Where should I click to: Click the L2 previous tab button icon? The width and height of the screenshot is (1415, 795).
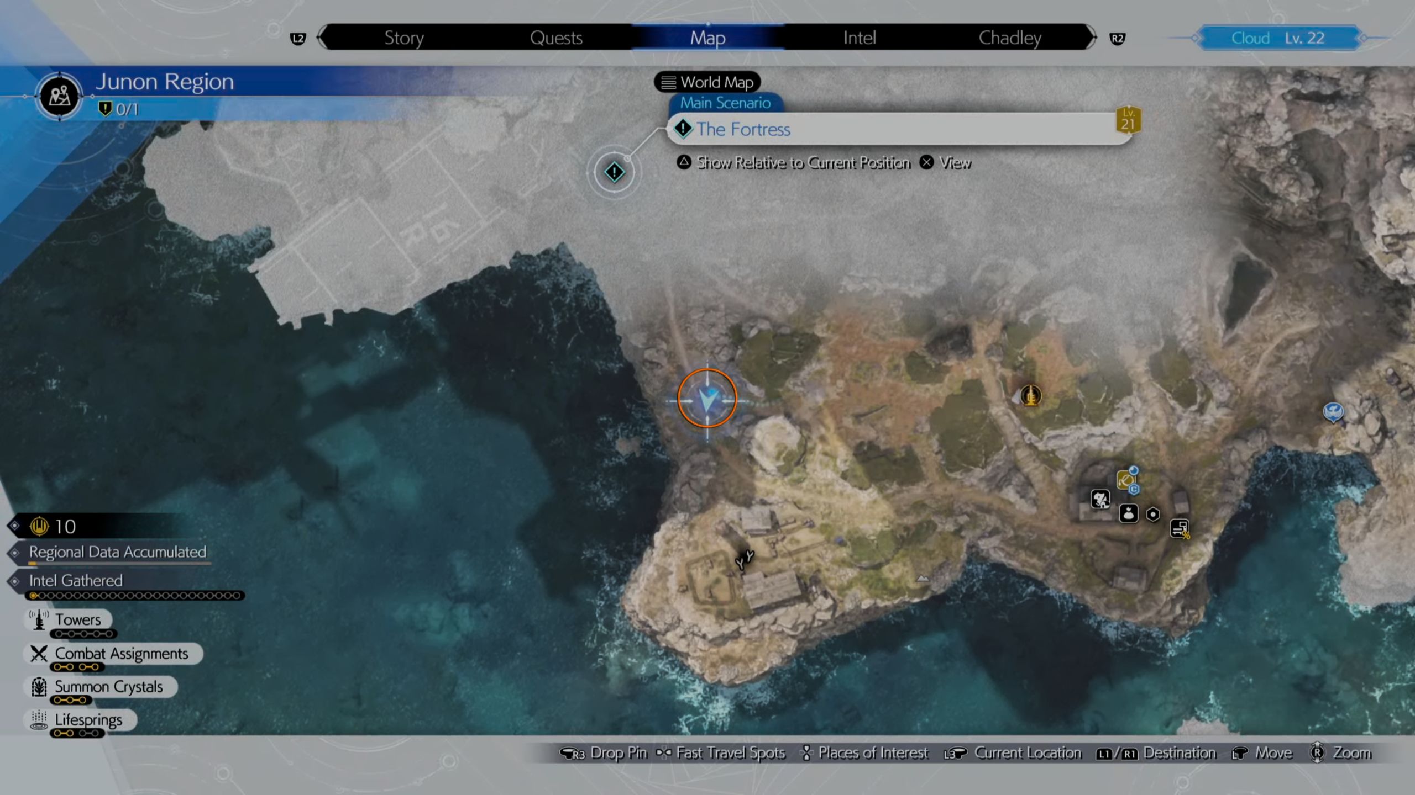tap(298, 39)
